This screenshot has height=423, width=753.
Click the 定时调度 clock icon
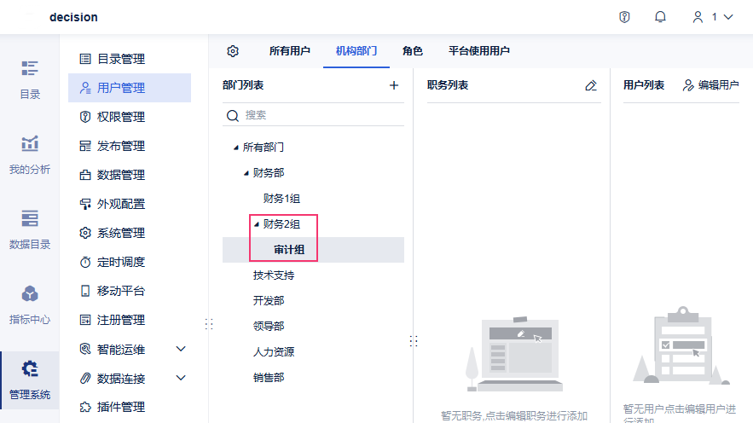click(x=85, y=262)
